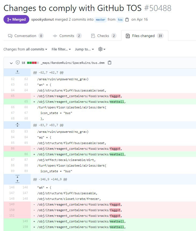Click the Checks tab count badge 2
Screen dimensions: 196x231
click(114, 36)
